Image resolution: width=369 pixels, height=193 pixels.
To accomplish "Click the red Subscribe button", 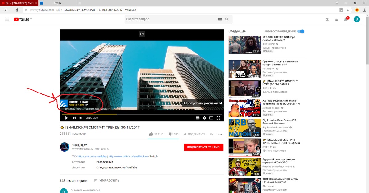I will pos(203,147).
